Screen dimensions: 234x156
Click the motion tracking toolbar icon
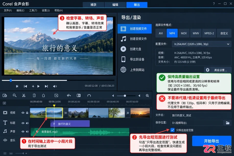[x=69, y=95]
